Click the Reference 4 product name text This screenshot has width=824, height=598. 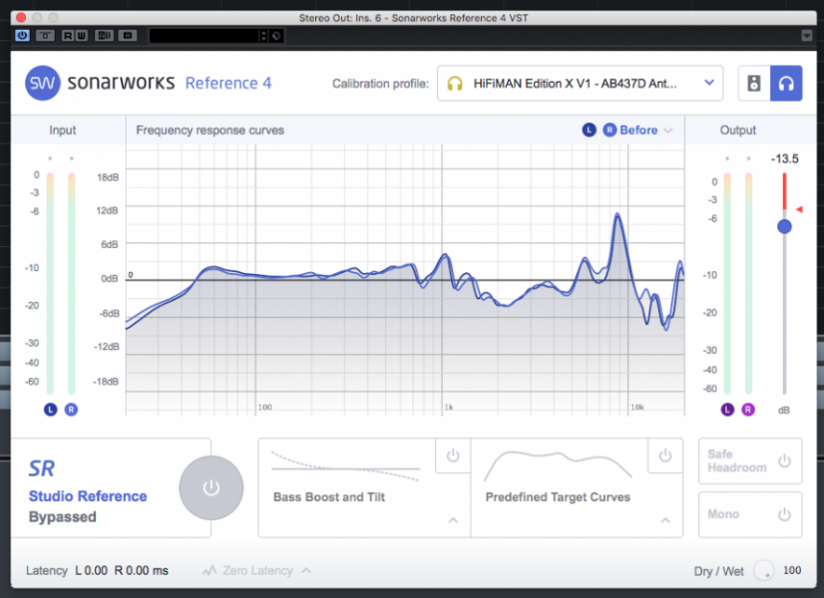coord(228,83)
